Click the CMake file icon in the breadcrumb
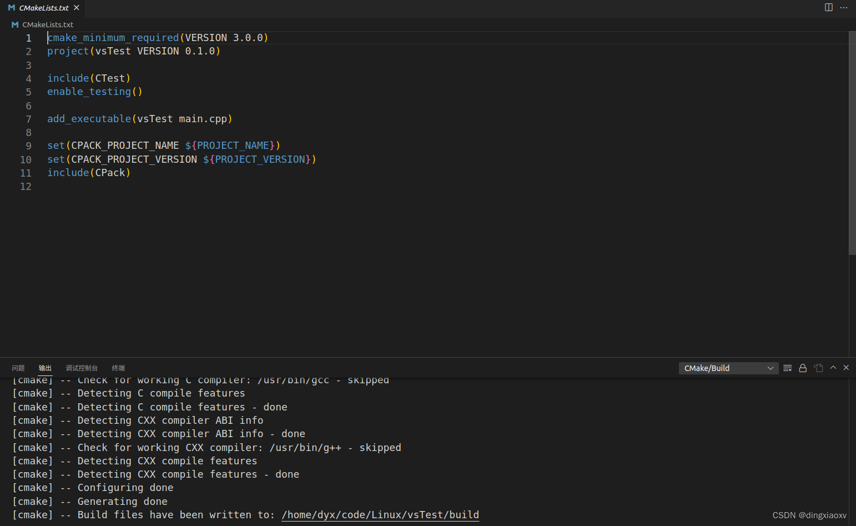 point(15,24)
